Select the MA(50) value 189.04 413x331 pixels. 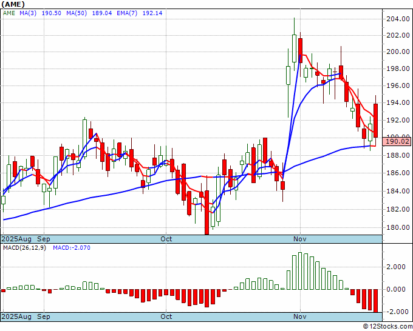102,13
